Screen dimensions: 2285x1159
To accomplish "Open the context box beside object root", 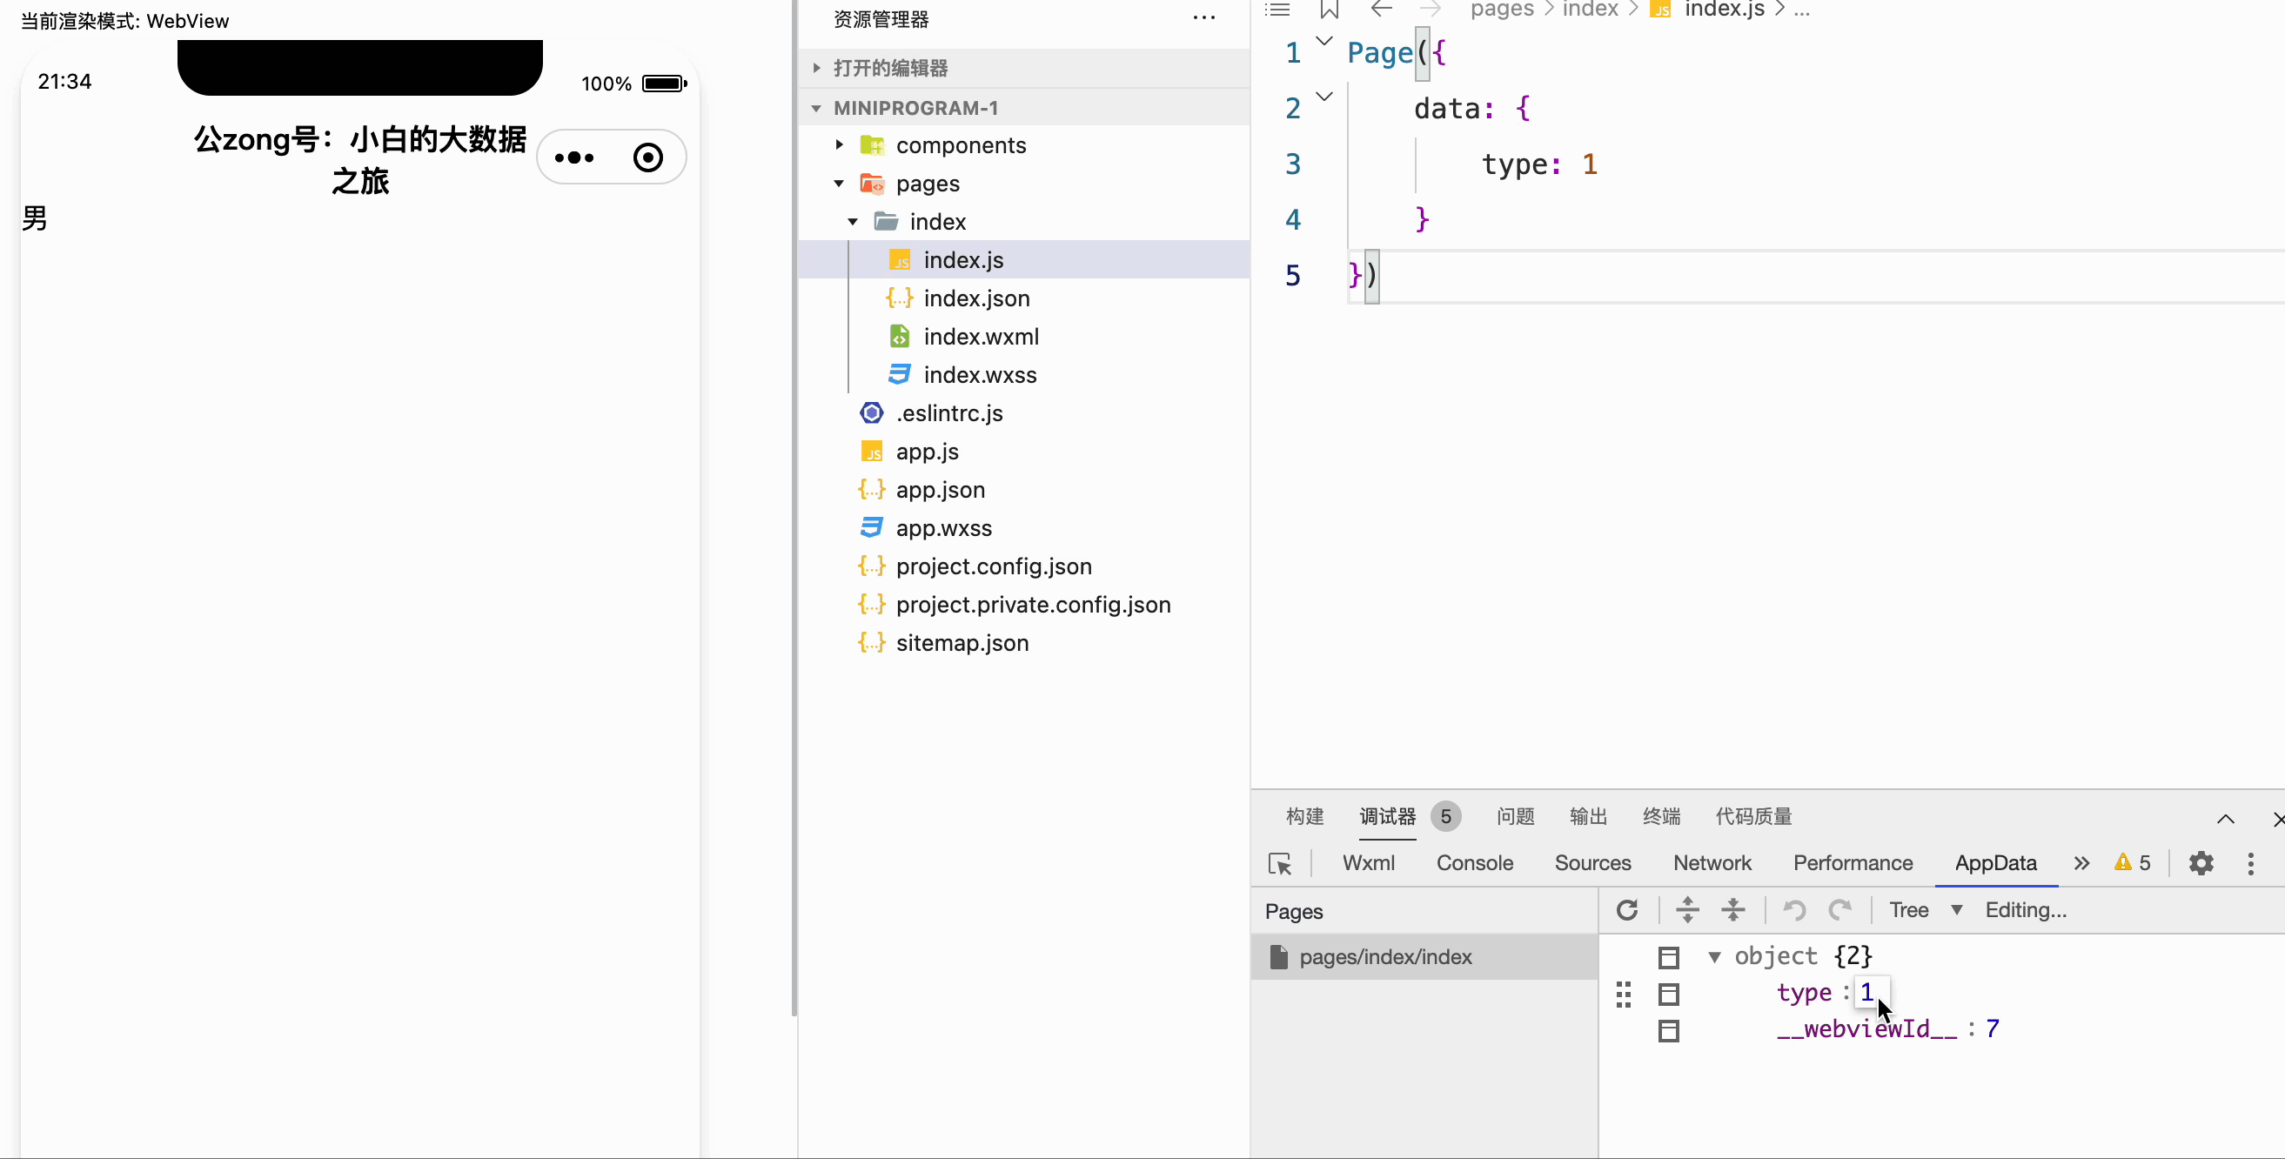I will click(1669, 958).
